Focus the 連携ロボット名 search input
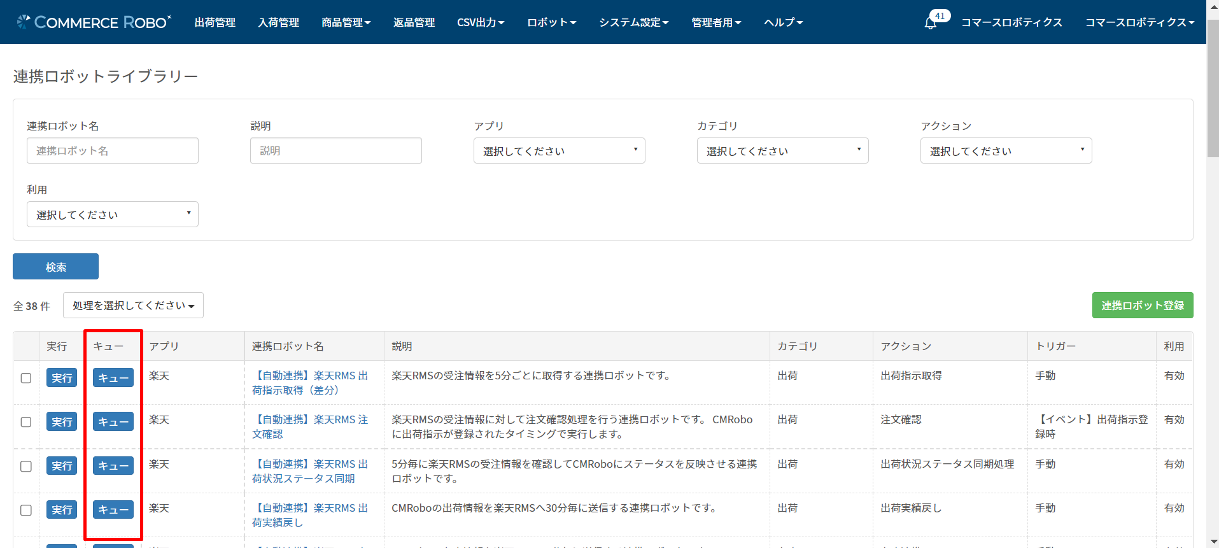Viewport: 1219px width, 548px height. [x=112, y=151]
